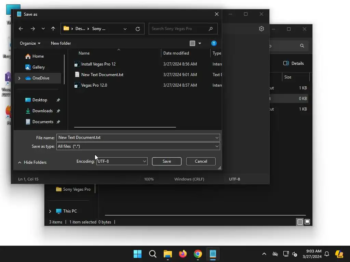
Task: Click Ln 1, Col 15 in status bar
Action: click(x=28, y=179)
